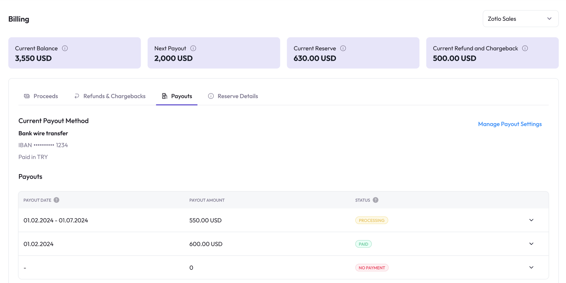The image size is (566, 283).
Task: Click the Refunds & Chargebacks return-arrow icon
Action: 77,96
